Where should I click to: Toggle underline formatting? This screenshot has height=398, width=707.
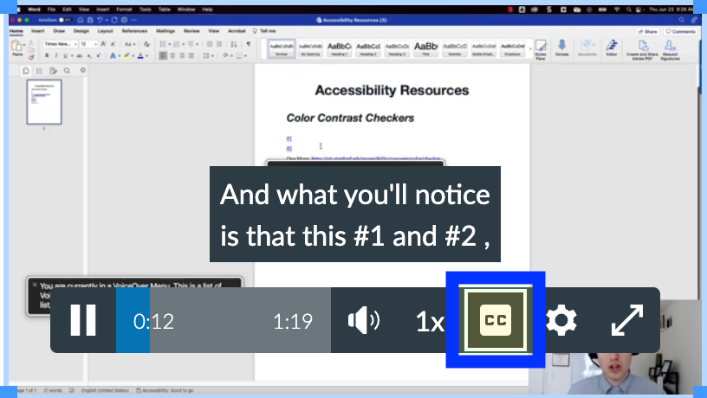65,56
